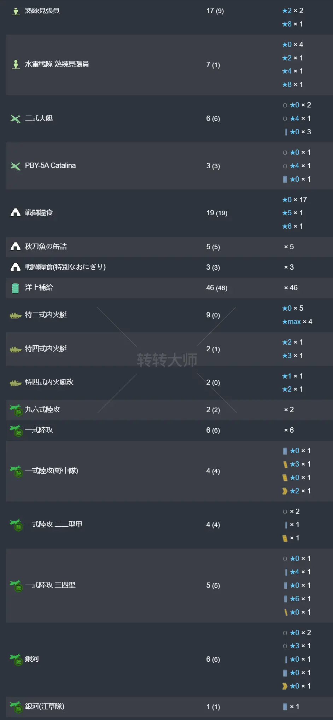Click the 九六式陸攻 land bomber icon

pos(16,410)
